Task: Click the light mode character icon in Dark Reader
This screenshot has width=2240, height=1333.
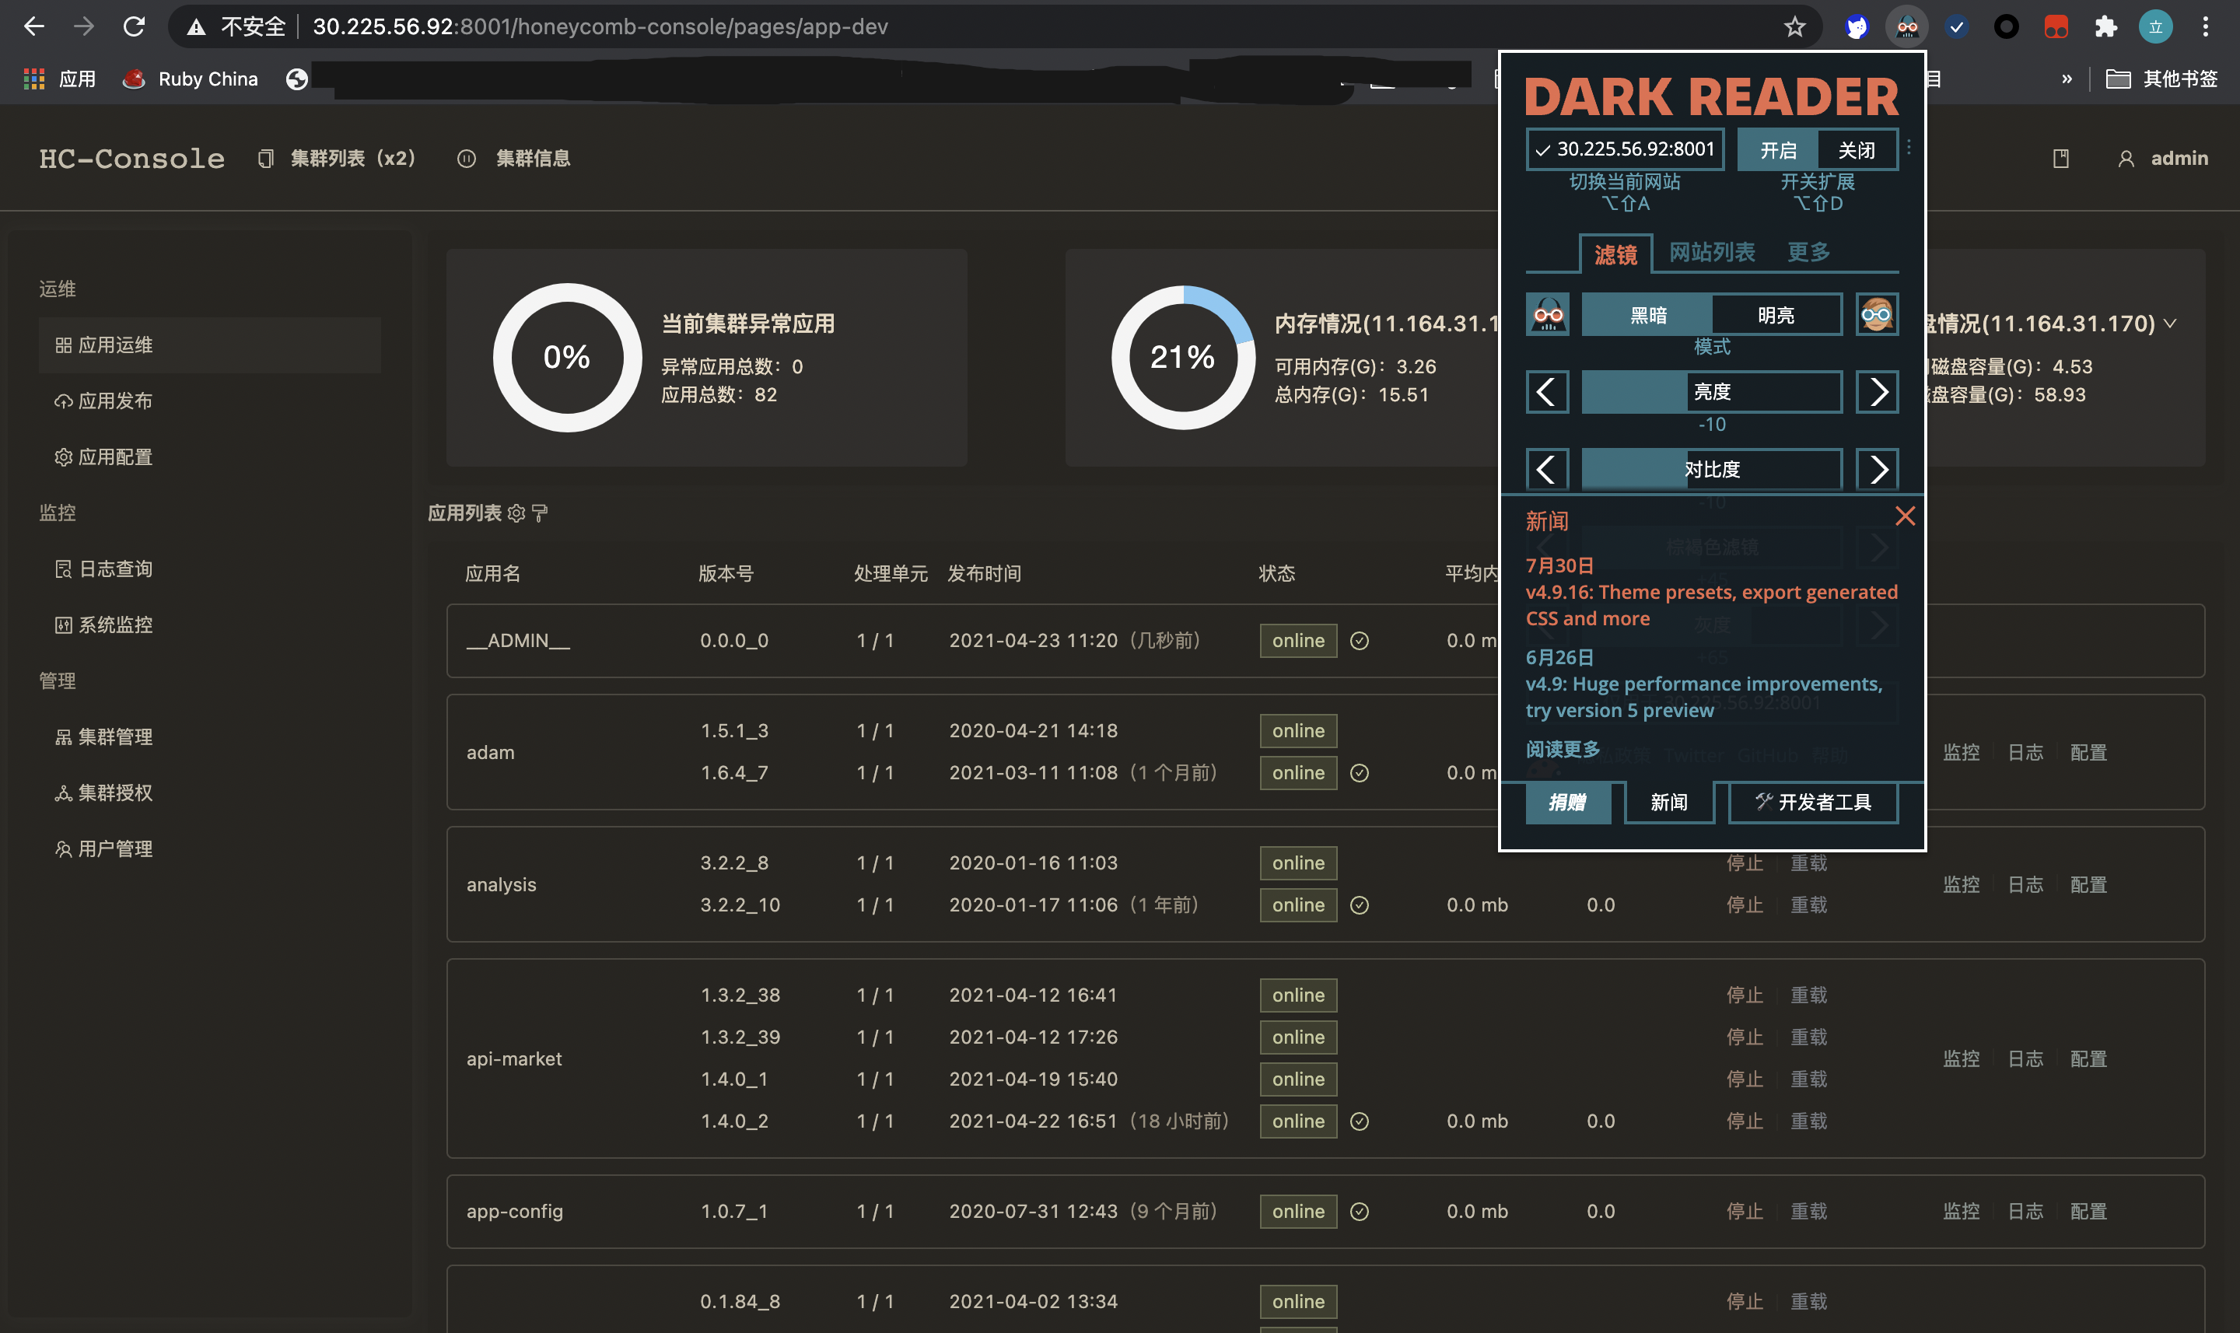Action: tap(1877, 314)
